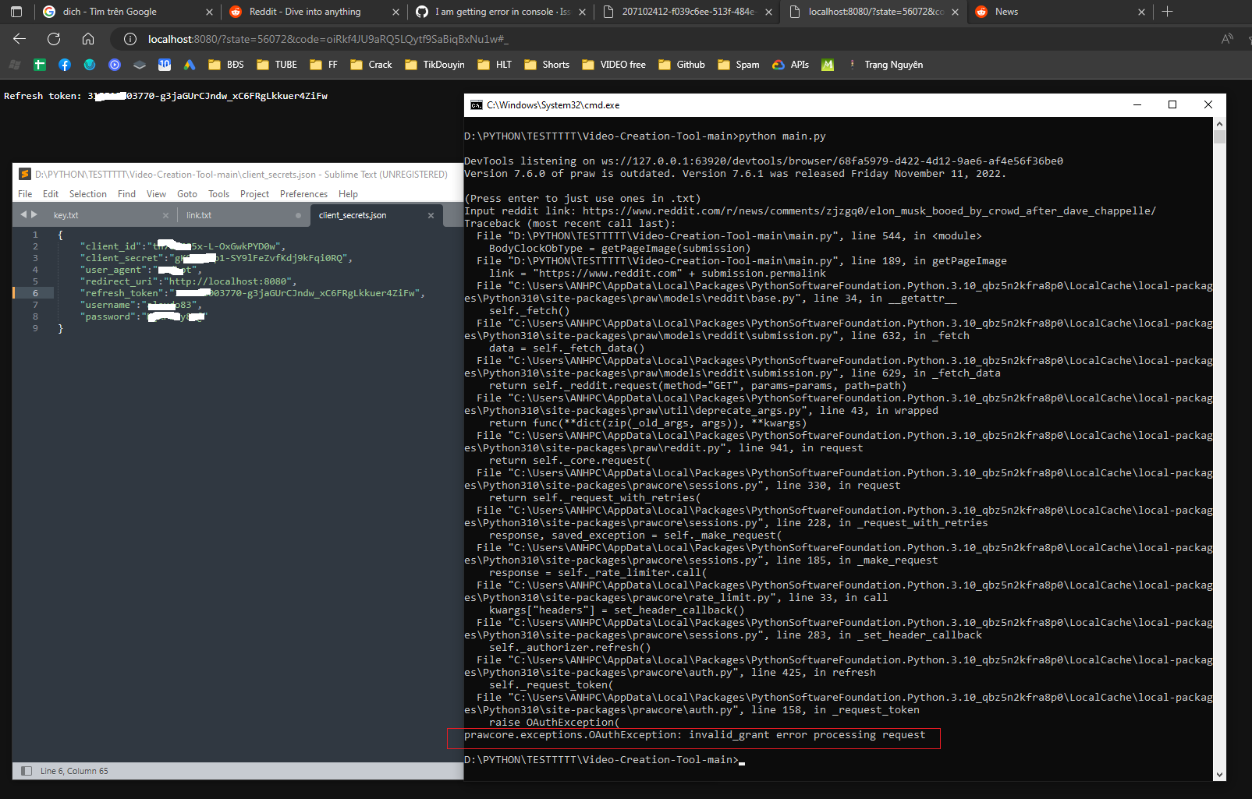Screen dimensions: 1252x799
Task: Open the tab actions menu icon
Action: click(16, 12)
